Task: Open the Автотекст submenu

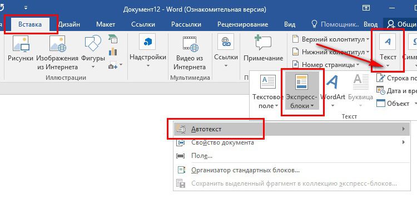Action: point(291,129)
